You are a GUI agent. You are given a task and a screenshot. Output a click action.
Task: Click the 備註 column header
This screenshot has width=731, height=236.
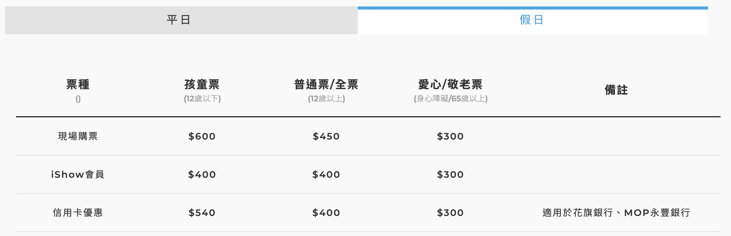pyautogui.click(x=616, y=90)
